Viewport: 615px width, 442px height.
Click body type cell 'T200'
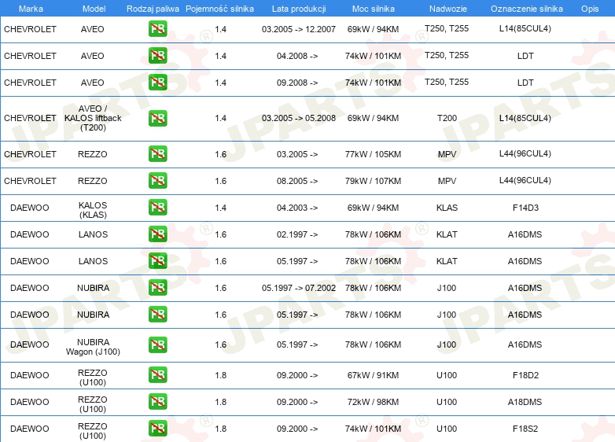[x=447, y=118]
